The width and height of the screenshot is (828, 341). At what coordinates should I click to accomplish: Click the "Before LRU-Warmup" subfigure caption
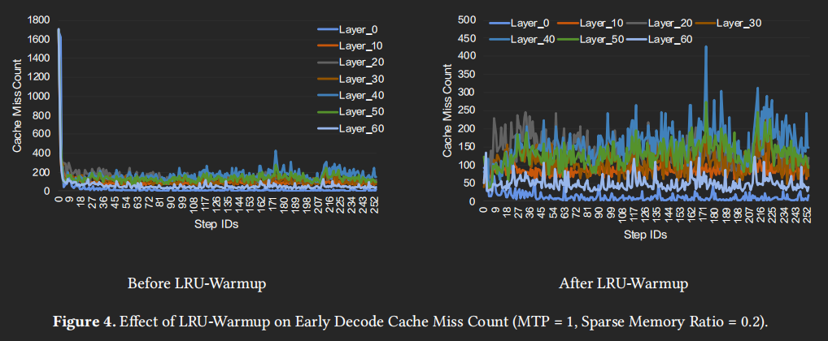tap(198, 284)
